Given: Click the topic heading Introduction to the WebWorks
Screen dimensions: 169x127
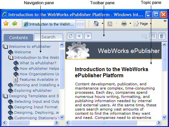Looking at the screenshot, I should (x=111, y=72).
